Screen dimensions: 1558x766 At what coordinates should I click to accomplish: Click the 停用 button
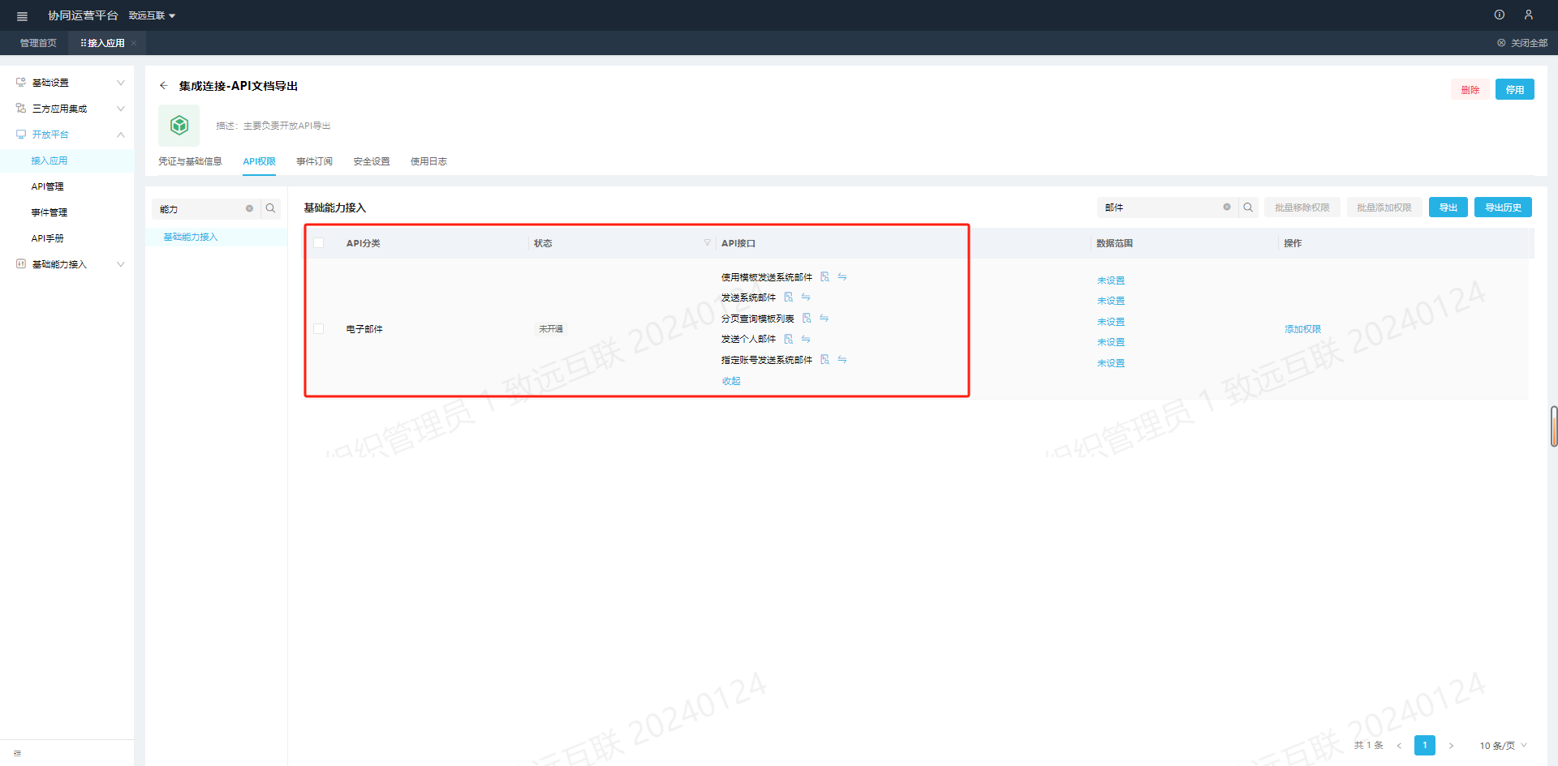[x=1515, y=89]
